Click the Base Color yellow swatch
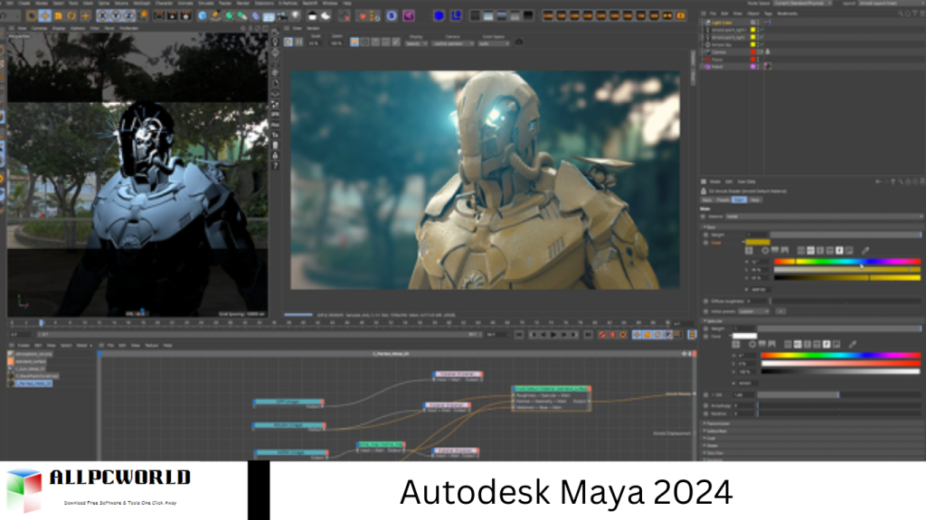The image size is (926, 520). (x=757, y=242)
